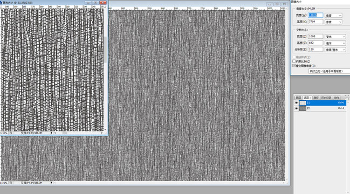Open the Actions (动作) tab
350x194 pixels.
coord(337,98)
